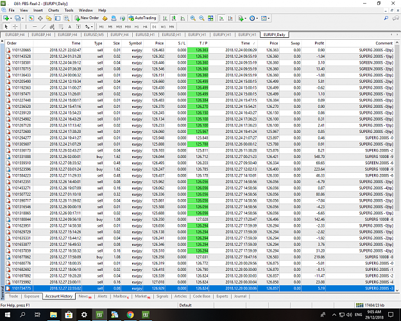This screenshot has height=321, width=401.
Task: Switch timeframe to M1
Action: (101, 27)
